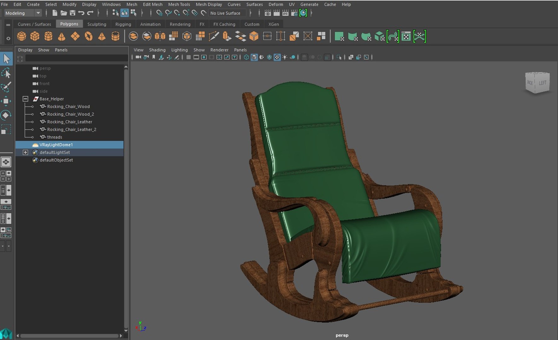The height and width of the screenshot is (340, 558).
Task: Open the viewport Shading menu
Action: pos(157,50)
